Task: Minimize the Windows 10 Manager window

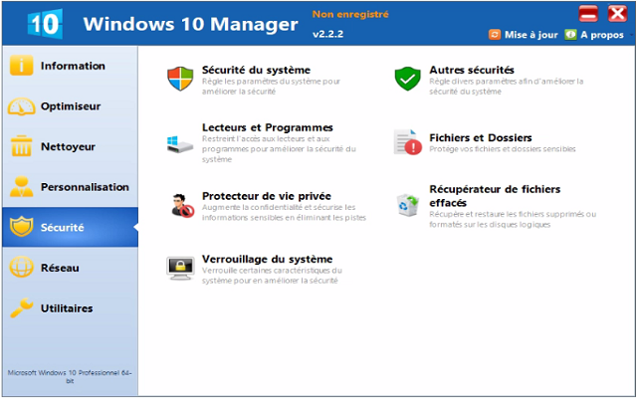Action: pos(588,13)
